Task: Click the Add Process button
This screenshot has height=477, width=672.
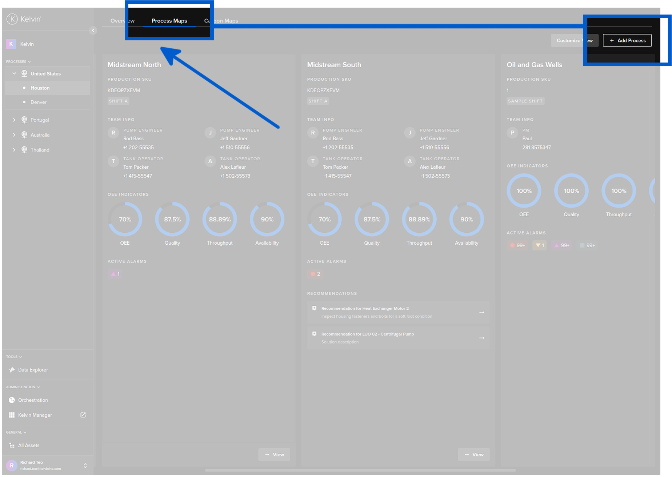Action: point(627,40)
